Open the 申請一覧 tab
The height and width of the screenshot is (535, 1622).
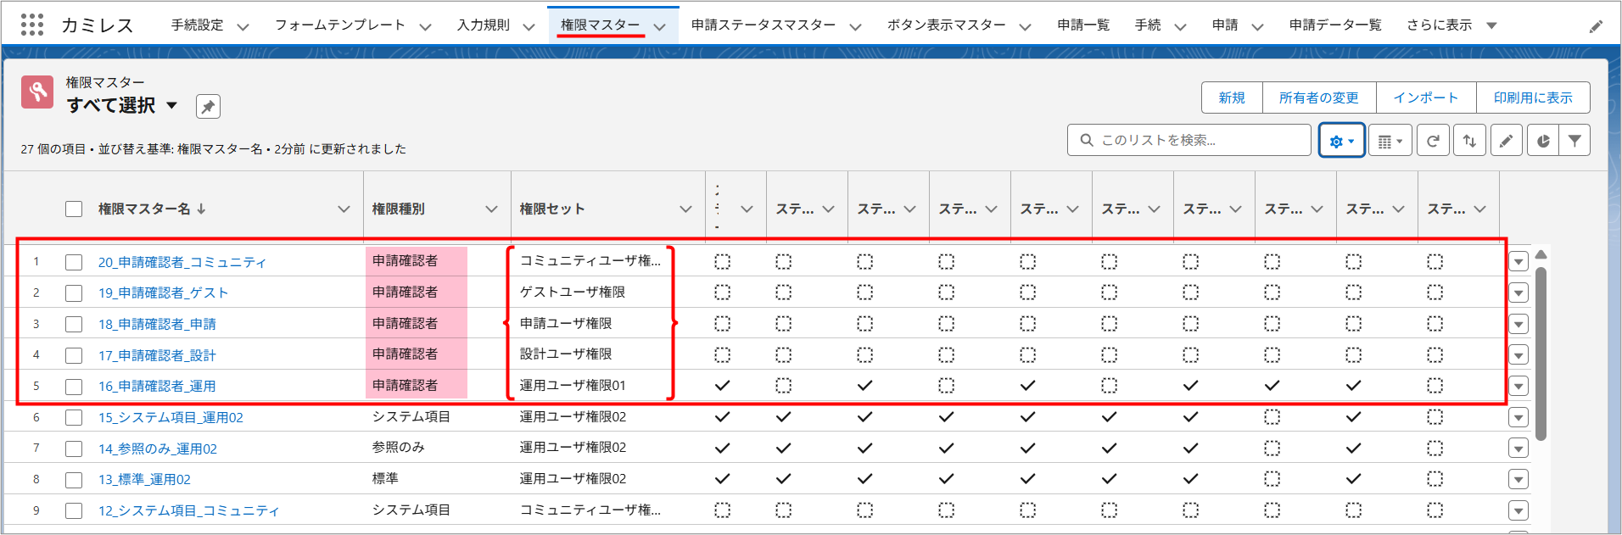click(1083, 25)
